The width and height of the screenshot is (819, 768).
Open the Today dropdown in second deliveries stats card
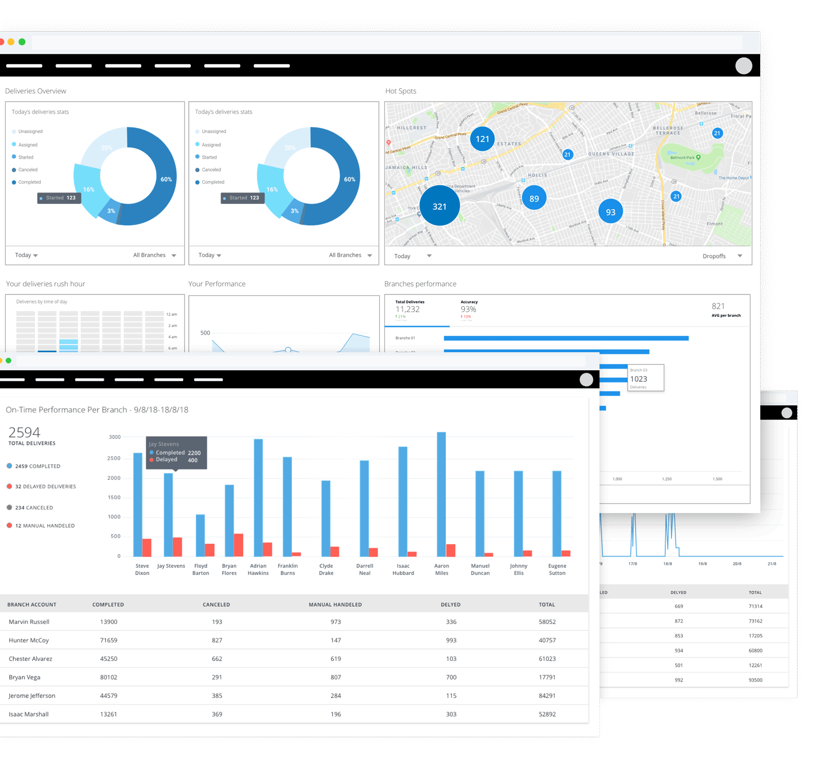[210, 255]
